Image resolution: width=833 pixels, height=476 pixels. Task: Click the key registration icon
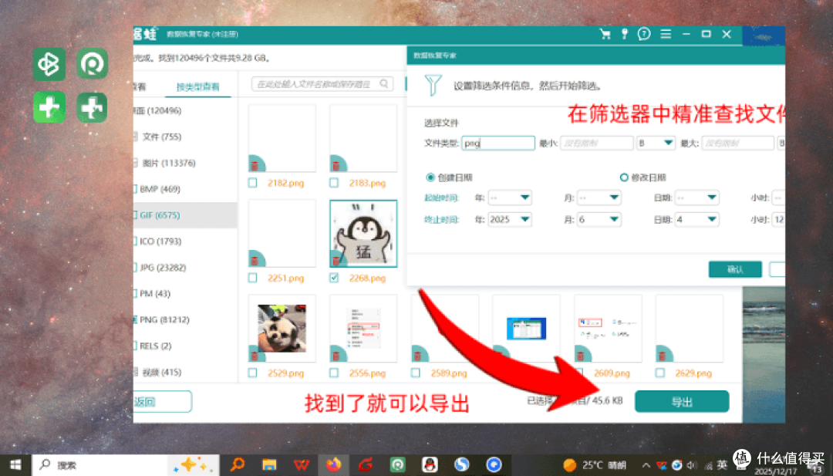624,34
